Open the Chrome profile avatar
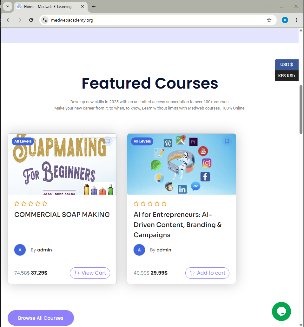Screen dimensions: 304x327 (x=285, y=20)
